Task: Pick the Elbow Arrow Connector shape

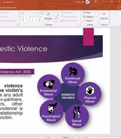Action: (x=29, y=17)
